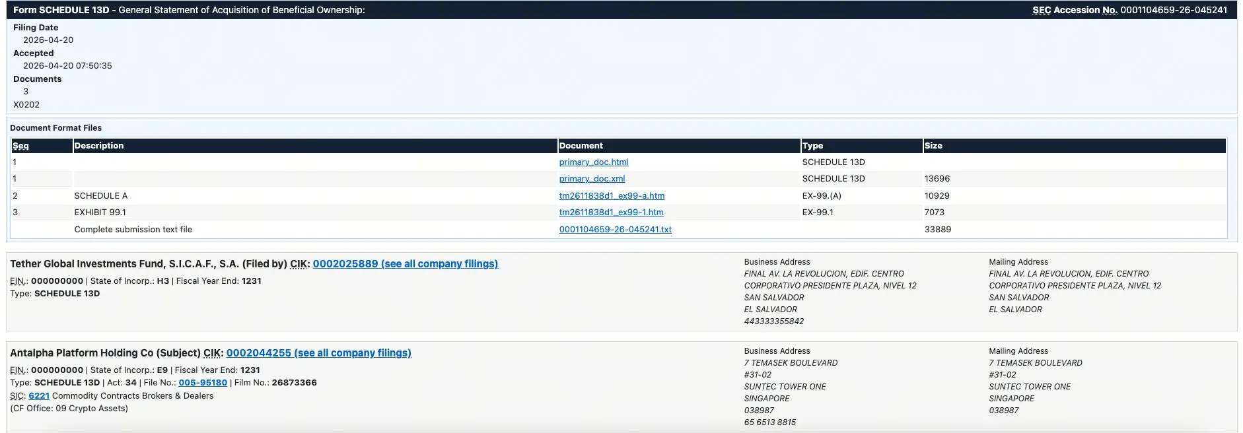
Task: Open Antalpha CIK 0002044255 company filings link
Action: click(x=318, y=353)
